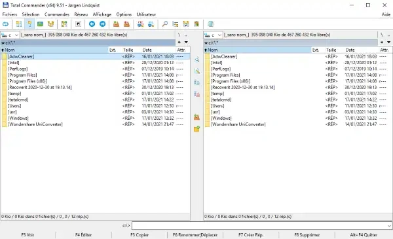Open left panel directory hotlist star
This screenshot has height=239, width=393.
pyautogui.click(x=179, y=42)
